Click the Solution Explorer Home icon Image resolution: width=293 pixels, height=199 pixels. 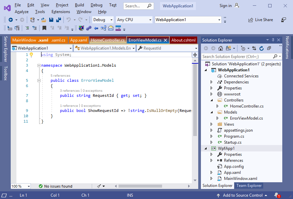pyautogui.click(x=221, y=49)
